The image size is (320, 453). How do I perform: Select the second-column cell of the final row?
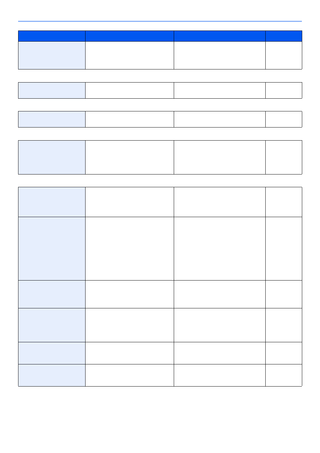pyautogui.click(x=129, y=375)
